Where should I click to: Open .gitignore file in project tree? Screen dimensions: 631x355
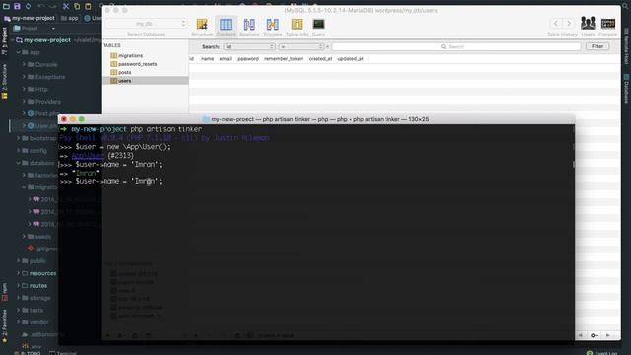coord(43,248)
